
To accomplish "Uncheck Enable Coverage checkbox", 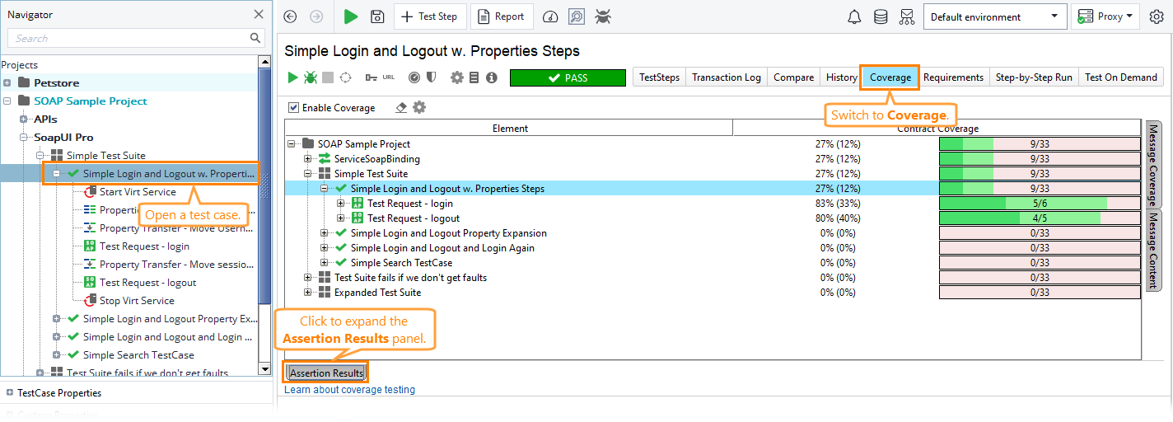I will coord(294,108).
